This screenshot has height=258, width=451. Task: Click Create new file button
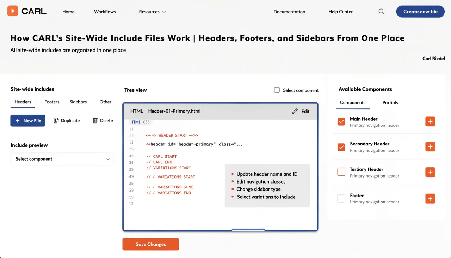pyautogui.click(x=420, y=12)
